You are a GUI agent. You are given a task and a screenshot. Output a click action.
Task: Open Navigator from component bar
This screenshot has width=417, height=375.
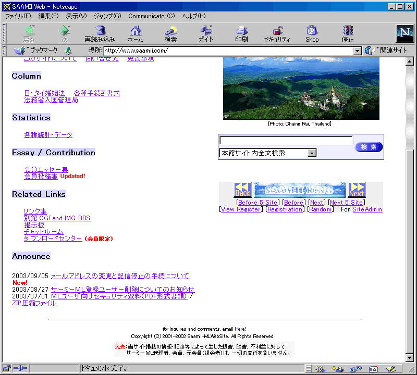click(x=320, y=369)
